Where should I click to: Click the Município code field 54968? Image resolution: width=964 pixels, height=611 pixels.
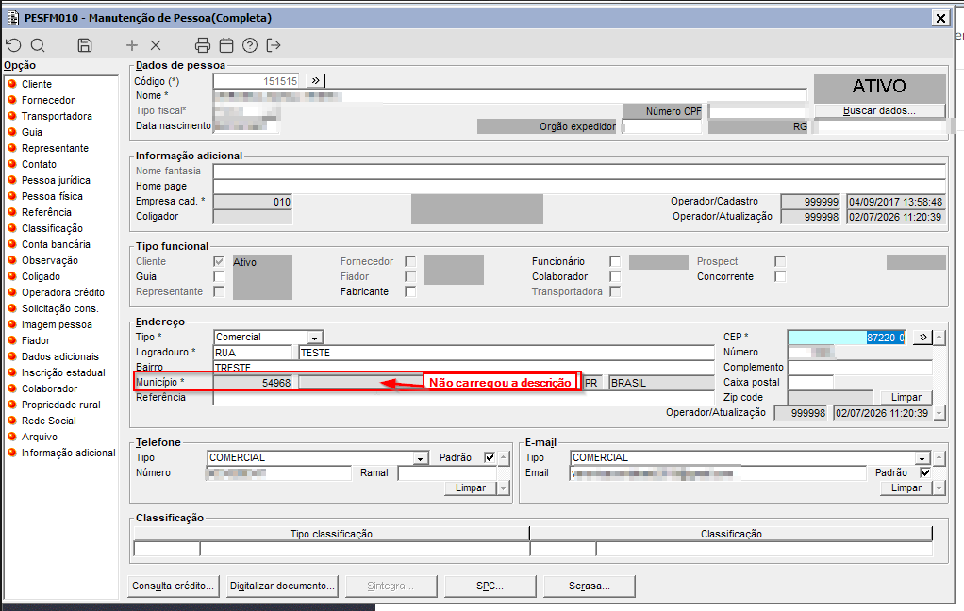click(255, 382)
